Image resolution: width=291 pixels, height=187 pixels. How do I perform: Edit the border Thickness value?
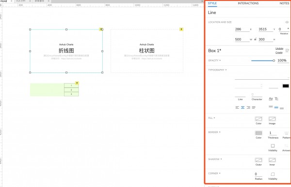(273, 133)
